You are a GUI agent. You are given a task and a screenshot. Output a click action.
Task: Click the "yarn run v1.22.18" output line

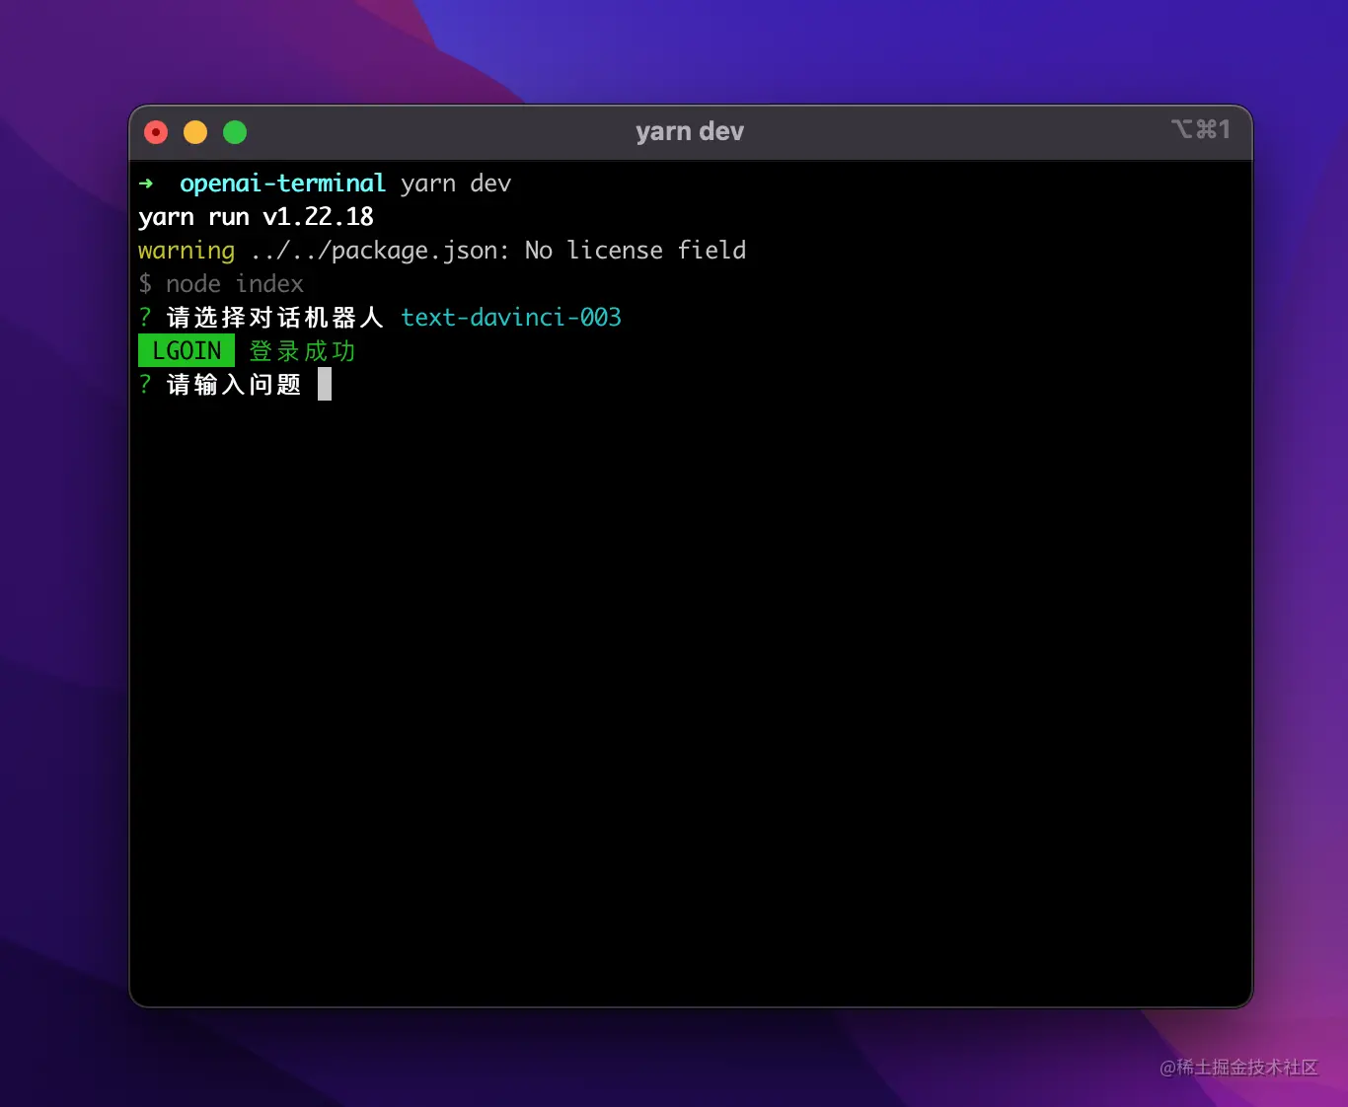tap(256, 217)
